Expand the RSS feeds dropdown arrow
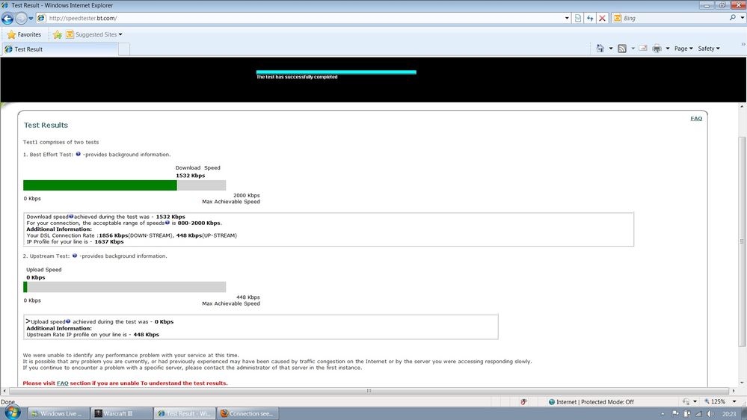The image size is (747, 420). (633, 49)
